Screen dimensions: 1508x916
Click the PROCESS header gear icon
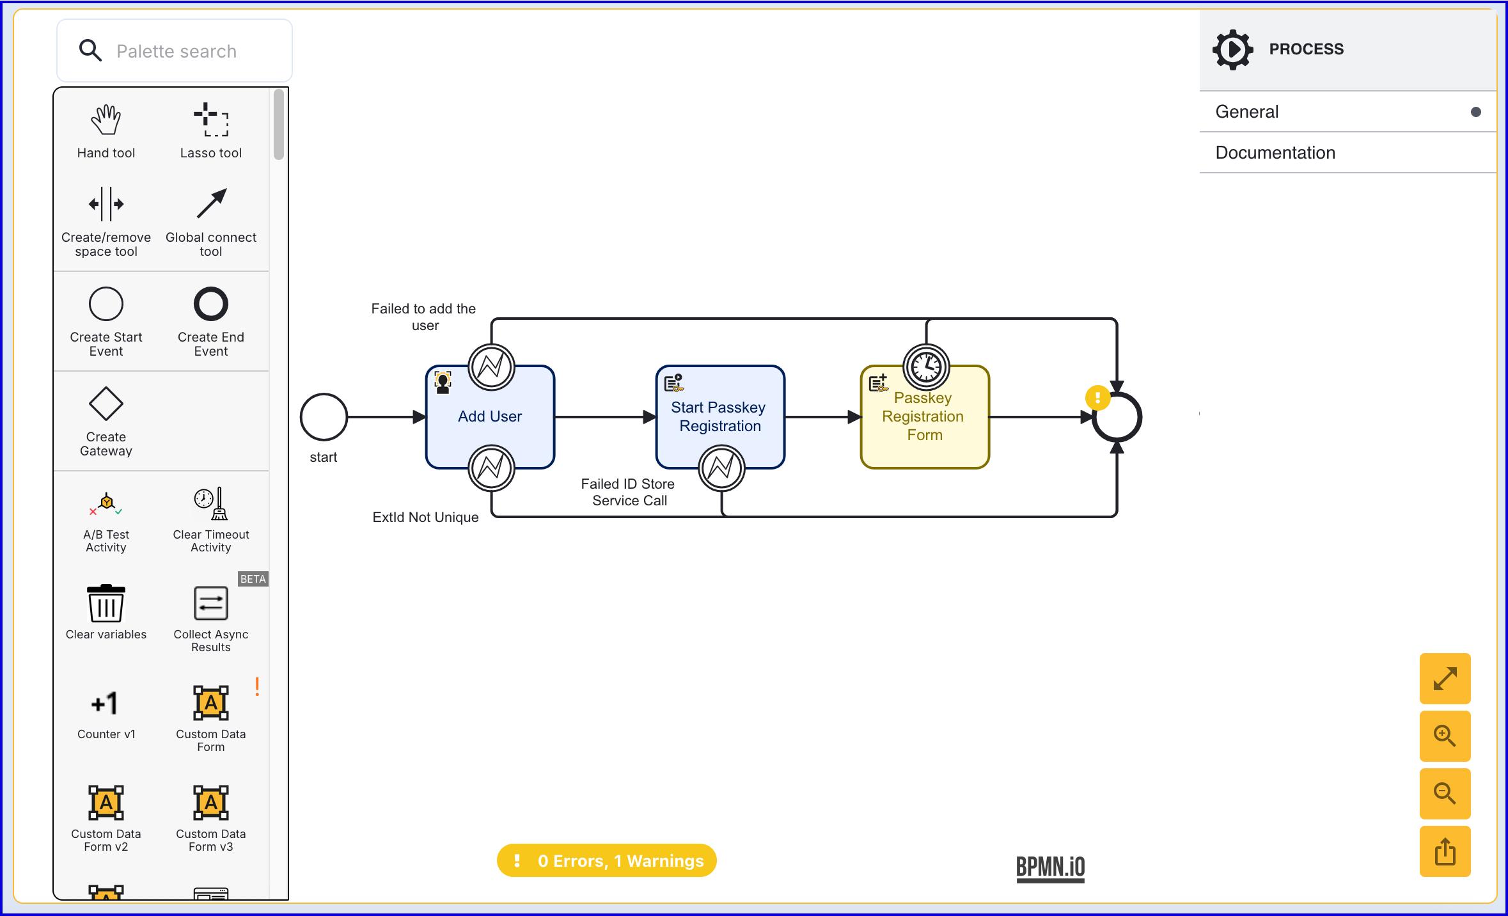click(1232, 49)
